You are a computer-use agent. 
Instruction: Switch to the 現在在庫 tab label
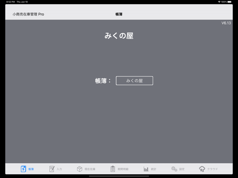[90, 169]
